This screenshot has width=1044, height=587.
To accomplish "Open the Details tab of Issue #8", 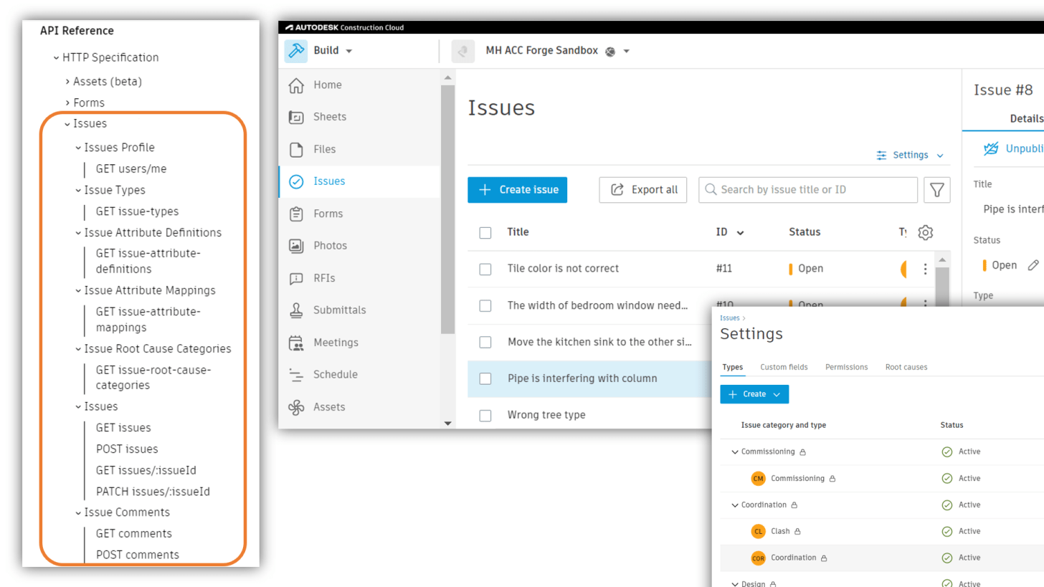I will pos(1027,119).
